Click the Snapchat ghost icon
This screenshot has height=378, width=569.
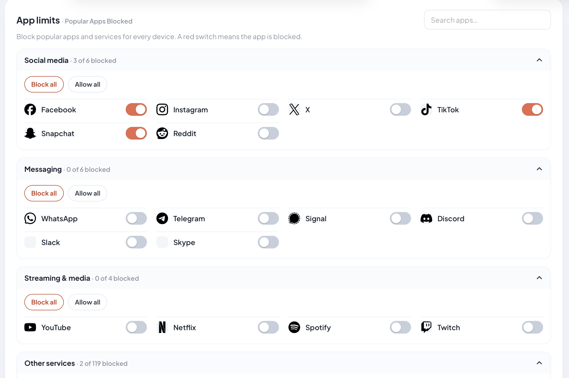coord(30,133)
